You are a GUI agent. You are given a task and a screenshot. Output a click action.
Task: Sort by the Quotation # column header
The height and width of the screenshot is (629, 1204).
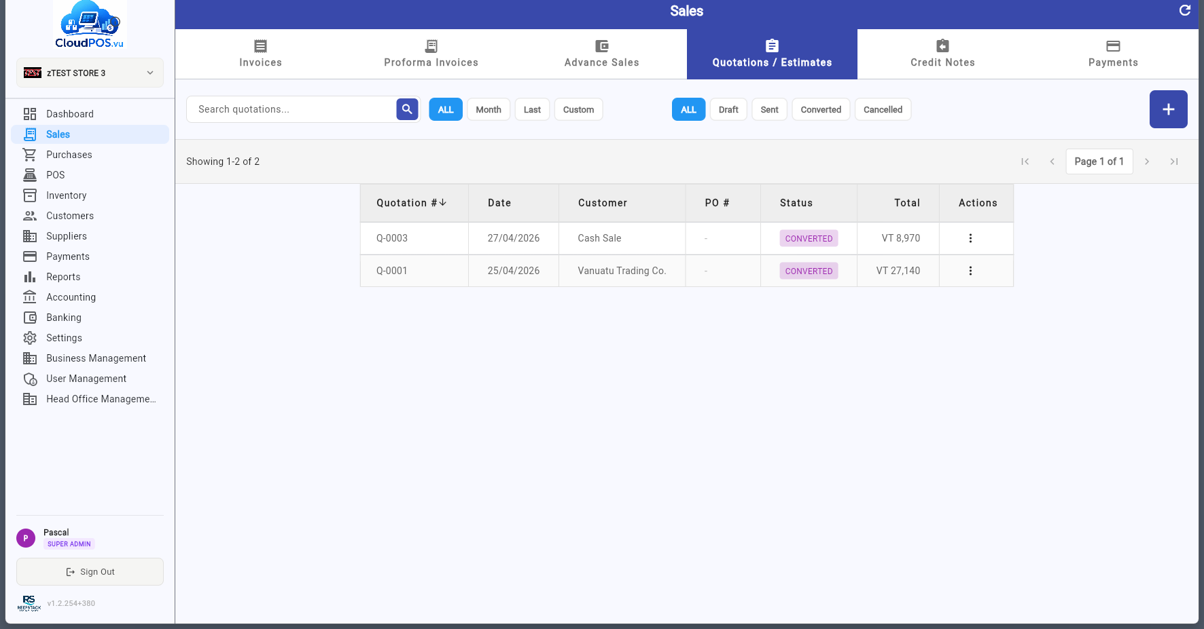411,203
